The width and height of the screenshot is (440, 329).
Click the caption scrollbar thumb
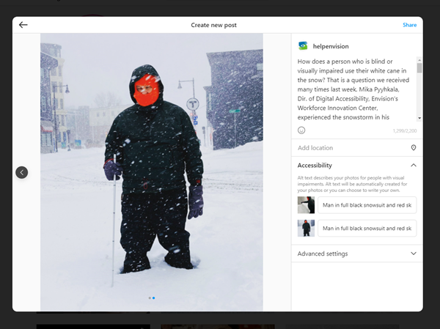pyautogui.click(x=419, y=68)
